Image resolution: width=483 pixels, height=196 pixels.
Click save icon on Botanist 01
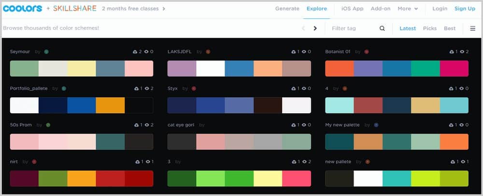pos(452,52)
